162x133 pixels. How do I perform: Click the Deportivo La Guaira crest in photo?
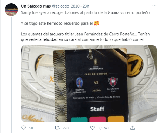[80, 83]
